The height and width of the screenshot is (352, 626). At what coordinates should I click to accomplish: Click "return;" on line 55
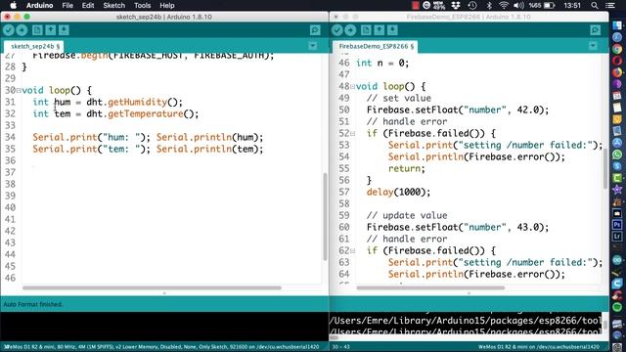pos(407,168)
